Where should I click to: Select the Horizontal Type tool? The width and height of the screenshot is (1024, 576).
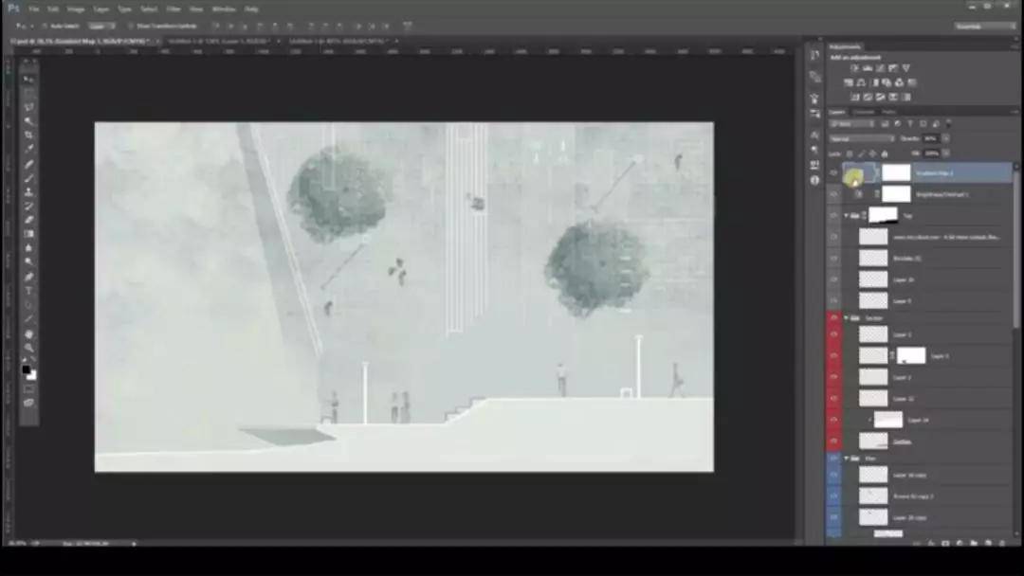[x=28, y=291]
